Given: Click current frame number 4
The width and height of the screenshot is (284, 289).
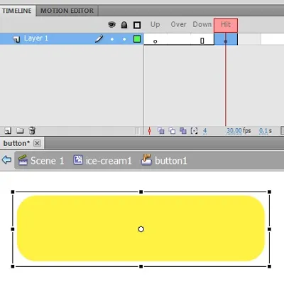Looking at the screenshot, I should coord(204,131).
